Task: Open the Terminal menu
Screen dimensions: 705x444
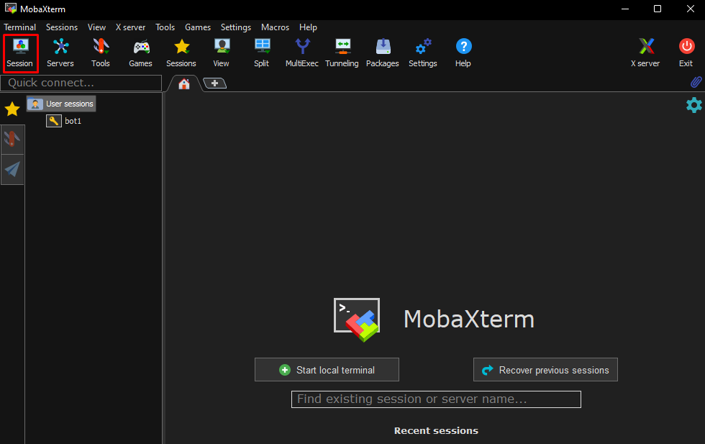Action: click(20, 27)
